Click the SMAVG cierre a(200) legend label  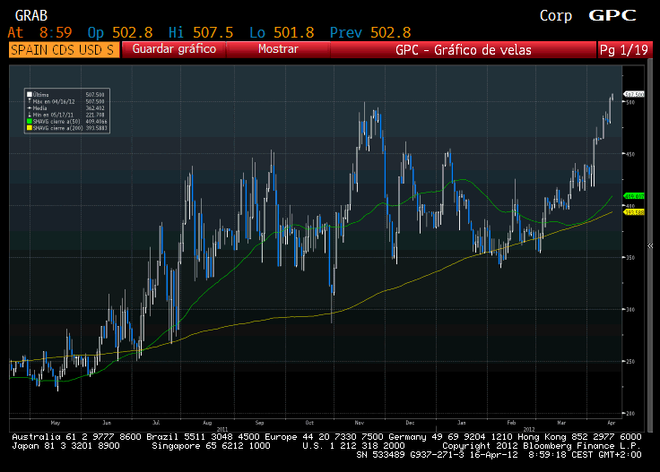(57, 128)
